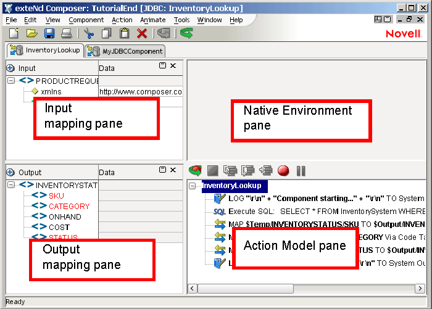Open the View menu

[53, 20]
